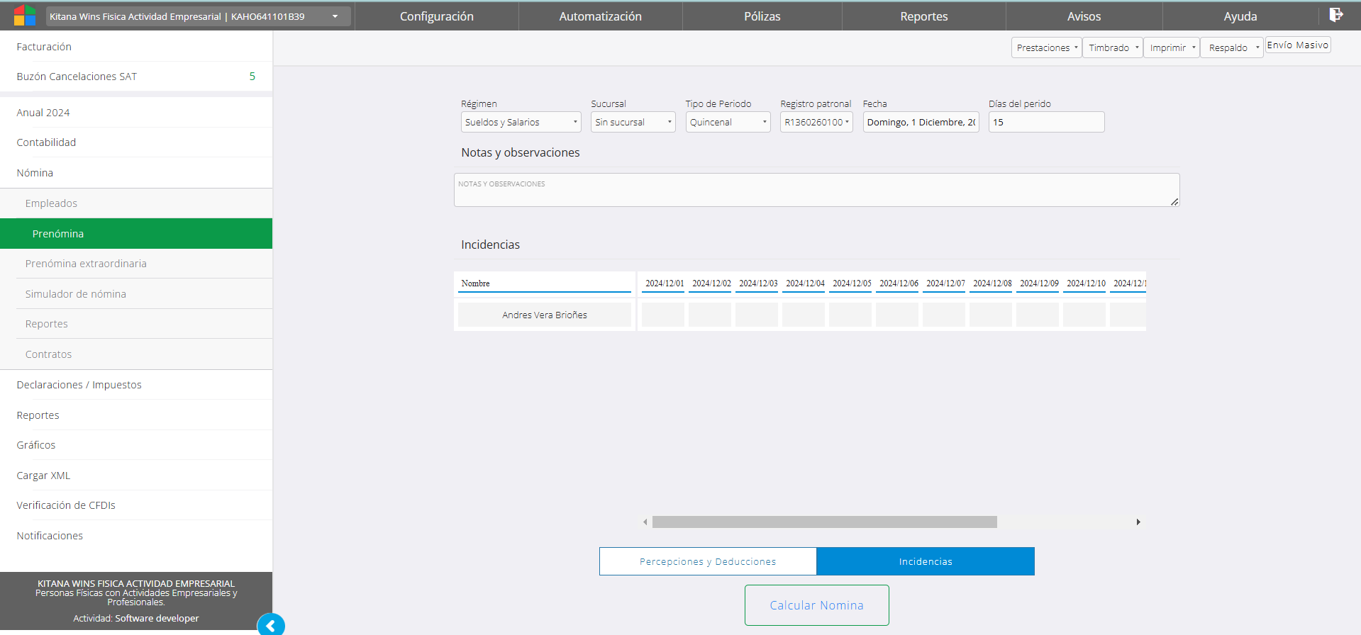Viewport: 1361px width, 635px height.
Task: Open the Pólizas menu
Action: [x=762, y=16]
